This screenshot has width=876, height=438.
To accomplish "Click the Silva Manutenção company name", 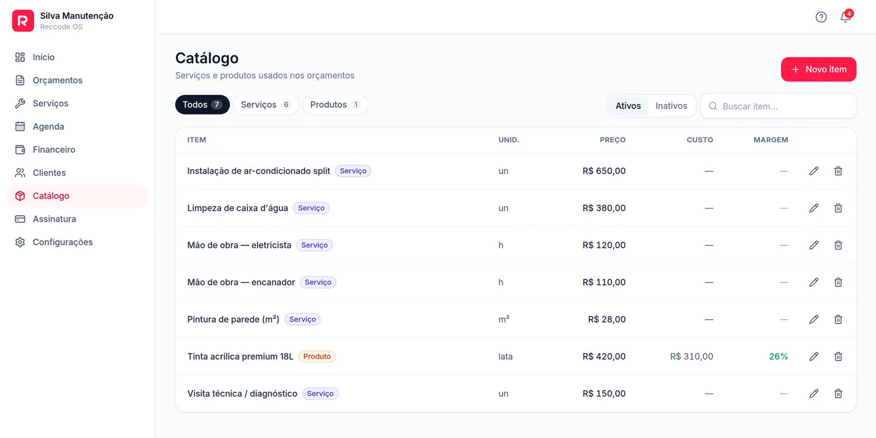I will click(x=77, y=16).
